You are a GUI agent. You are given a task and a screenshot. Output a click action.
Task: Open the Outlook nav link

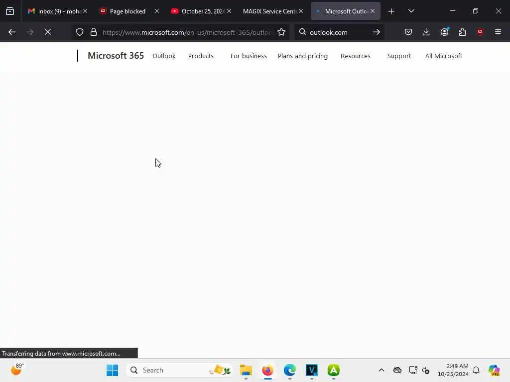pyautogui.click(x=164, y=56)
